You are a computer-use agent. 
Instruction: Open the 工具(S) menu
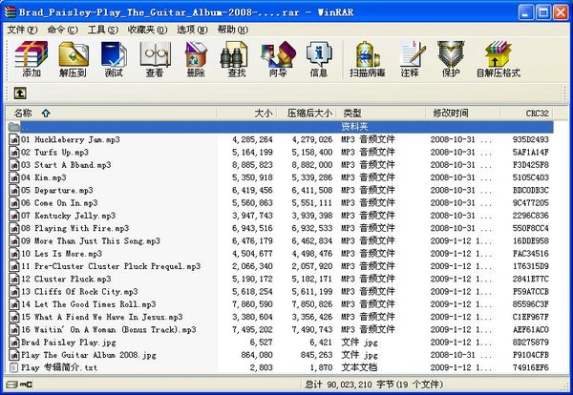[x=103, y=30]
